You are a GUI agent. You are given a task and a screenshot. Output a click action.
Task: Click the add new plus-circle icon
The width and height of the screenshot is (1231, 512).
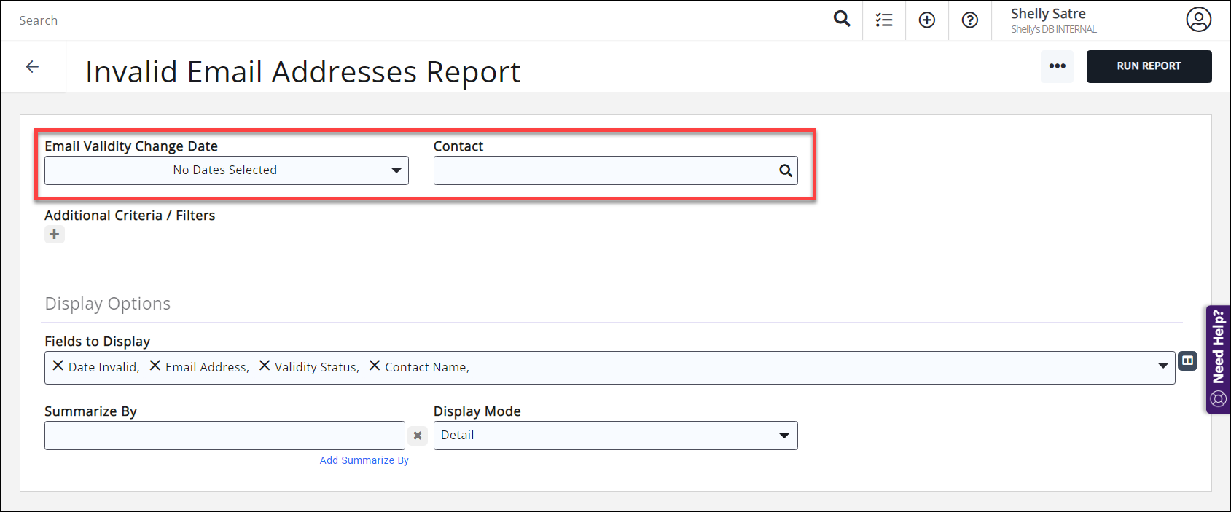[x=927, y=20]
